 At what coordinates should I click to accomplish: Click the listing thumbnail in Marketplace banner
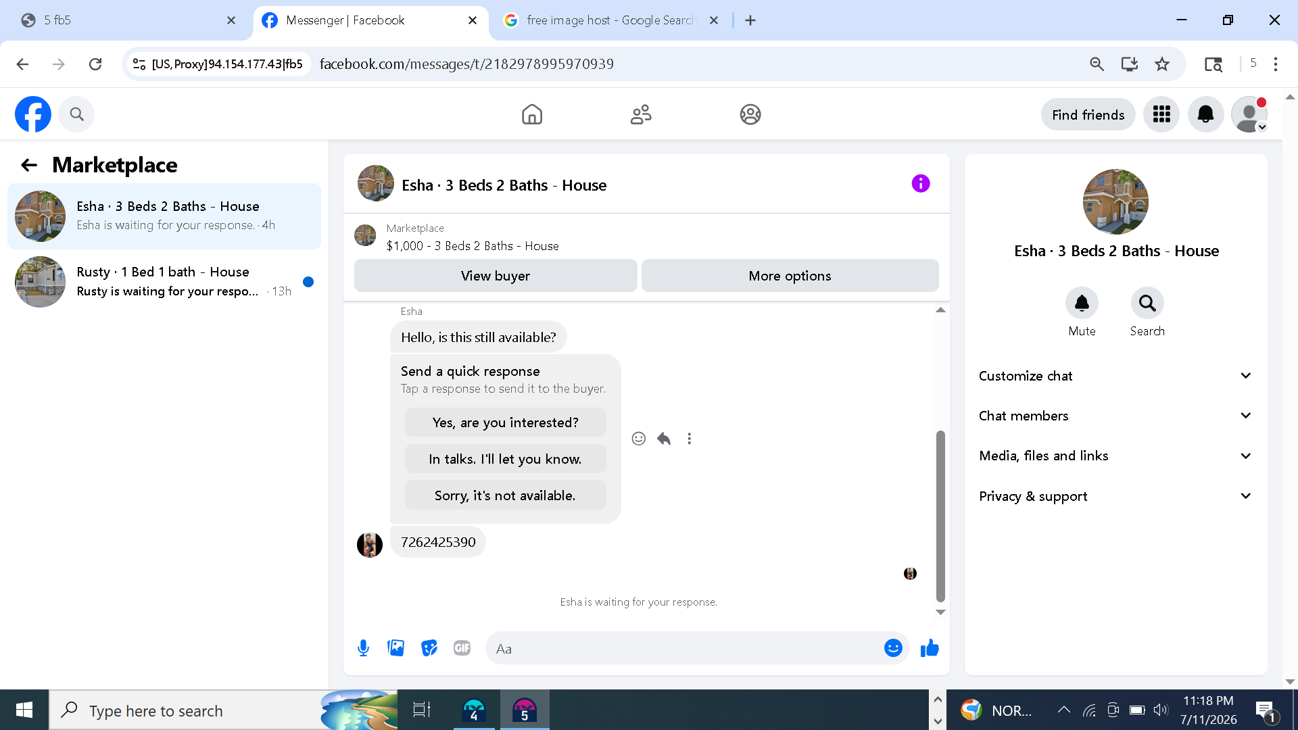pyautogui.click(x=365, y=236)
